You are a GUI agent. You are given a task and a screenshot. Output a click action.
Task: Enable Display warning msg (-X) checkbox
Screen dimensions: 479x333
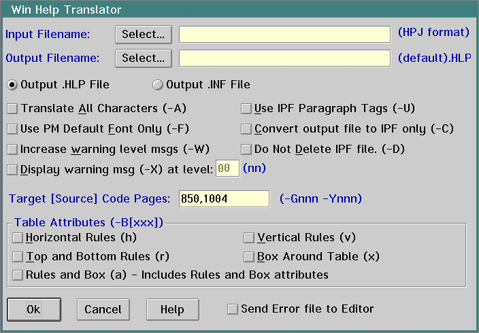pyautogui.click(x=12, y=169)
